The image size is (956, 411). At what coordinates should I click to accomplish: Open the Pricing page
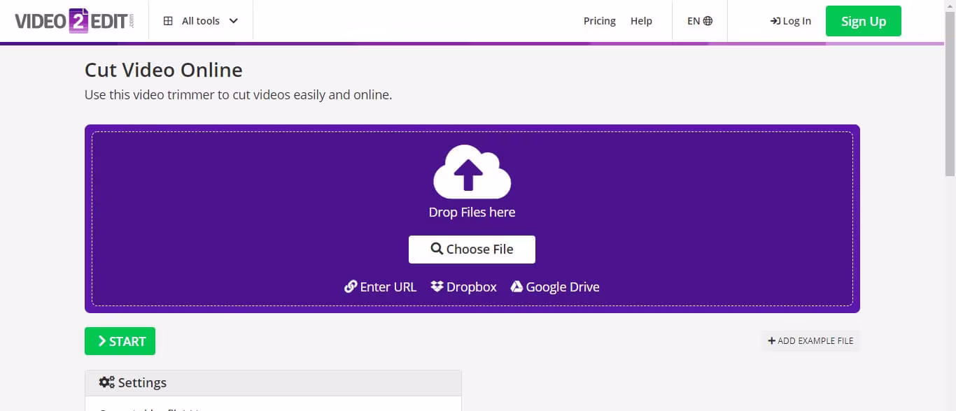point(599,21)
